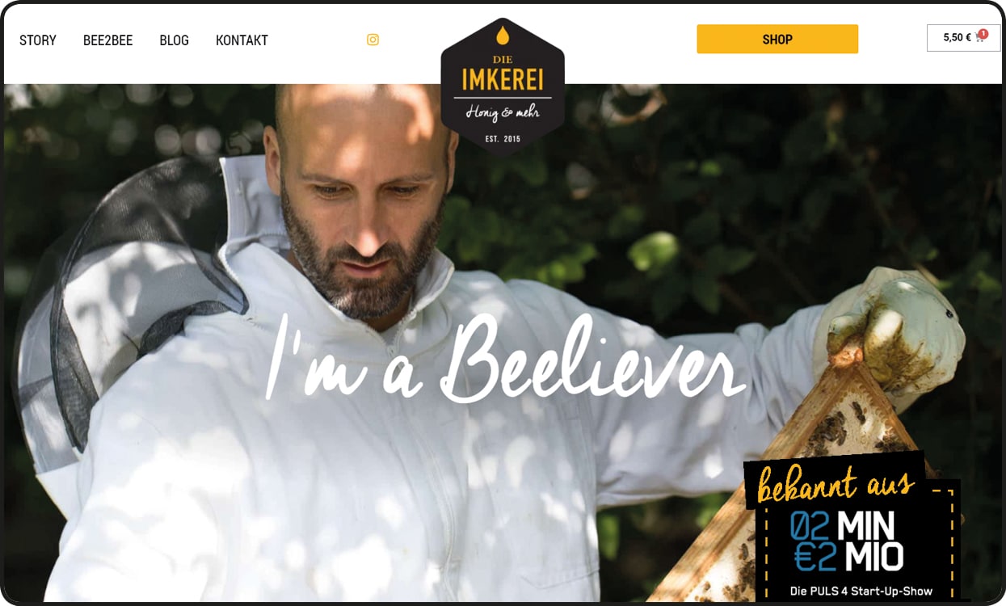1006x606 pixels.
Task: Click the 'I'm a Beeliever' headline
Action: coord(505,359)
